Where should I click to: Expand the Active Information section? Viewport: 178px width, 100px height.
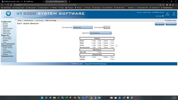click(x=8, y=44)
